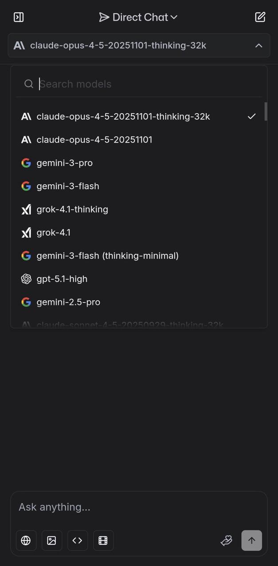Open image generation mode
Viewport: 278px width, 566px height.
pyautogui.click(x=51, y=540)
